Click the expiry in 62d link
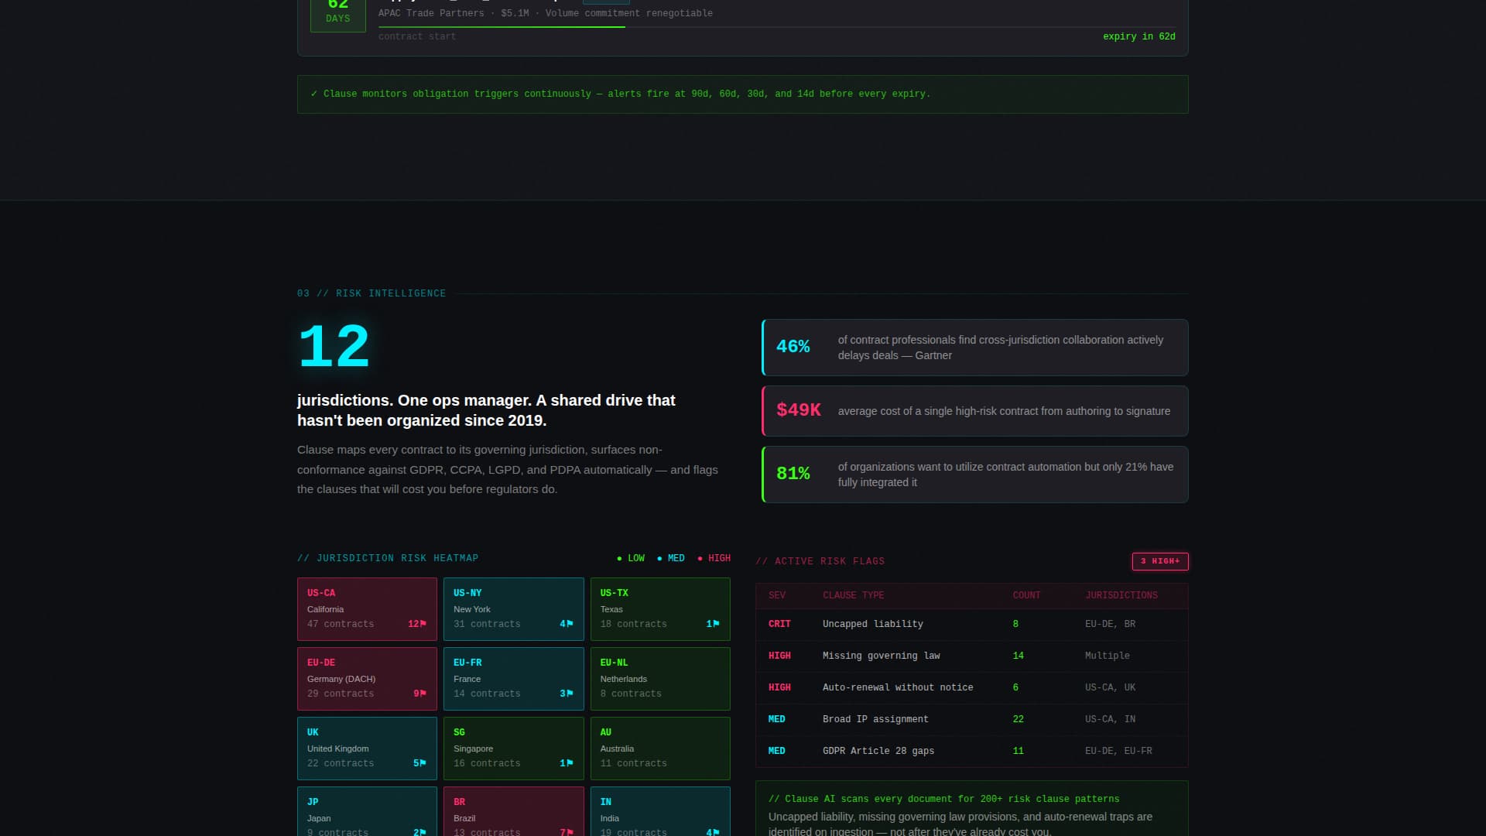Viewport: 1486px width, 836px height. click(x=1138, y=36)
